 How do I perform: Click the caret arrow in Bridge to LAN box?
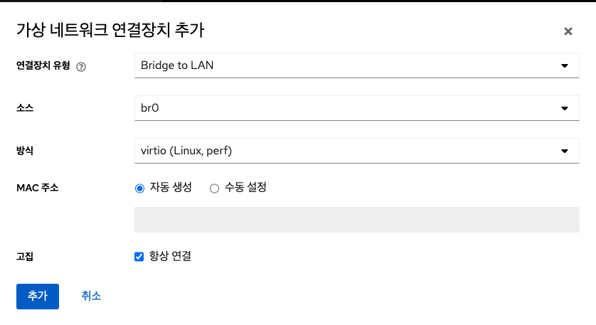[x=565, y=66]
